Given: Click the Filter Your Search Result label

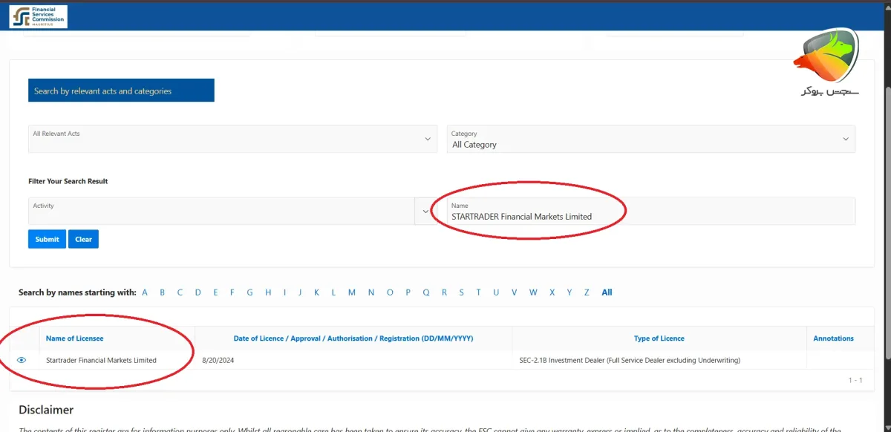Looking at the screenshot, I should pyautogui.click(x=68, y=181).
